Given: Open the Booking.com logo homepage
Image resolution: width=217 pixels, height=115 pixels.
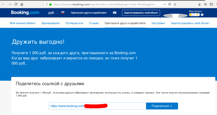Looking at the screenshot, I should (25, 12).
